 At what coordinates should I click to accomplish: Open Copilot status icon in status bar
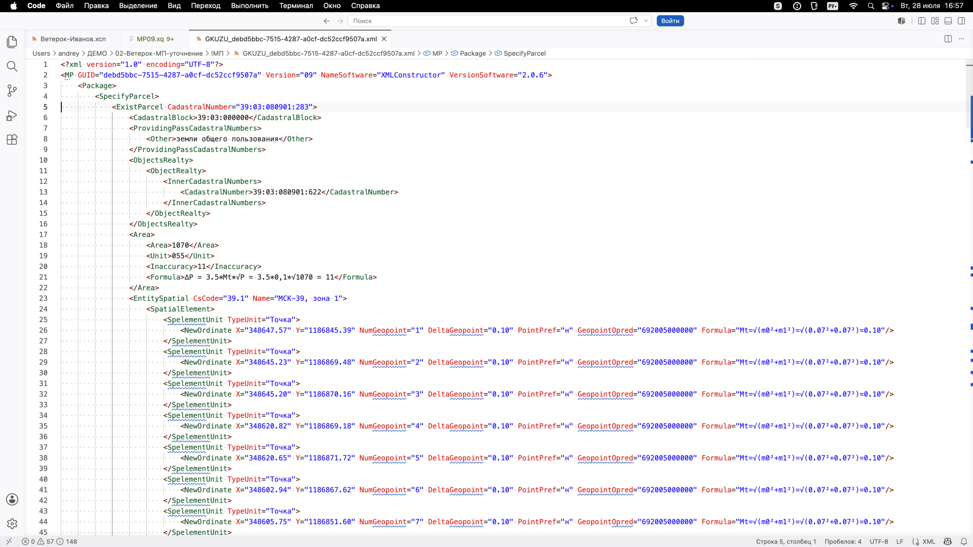tap(948, 541)
